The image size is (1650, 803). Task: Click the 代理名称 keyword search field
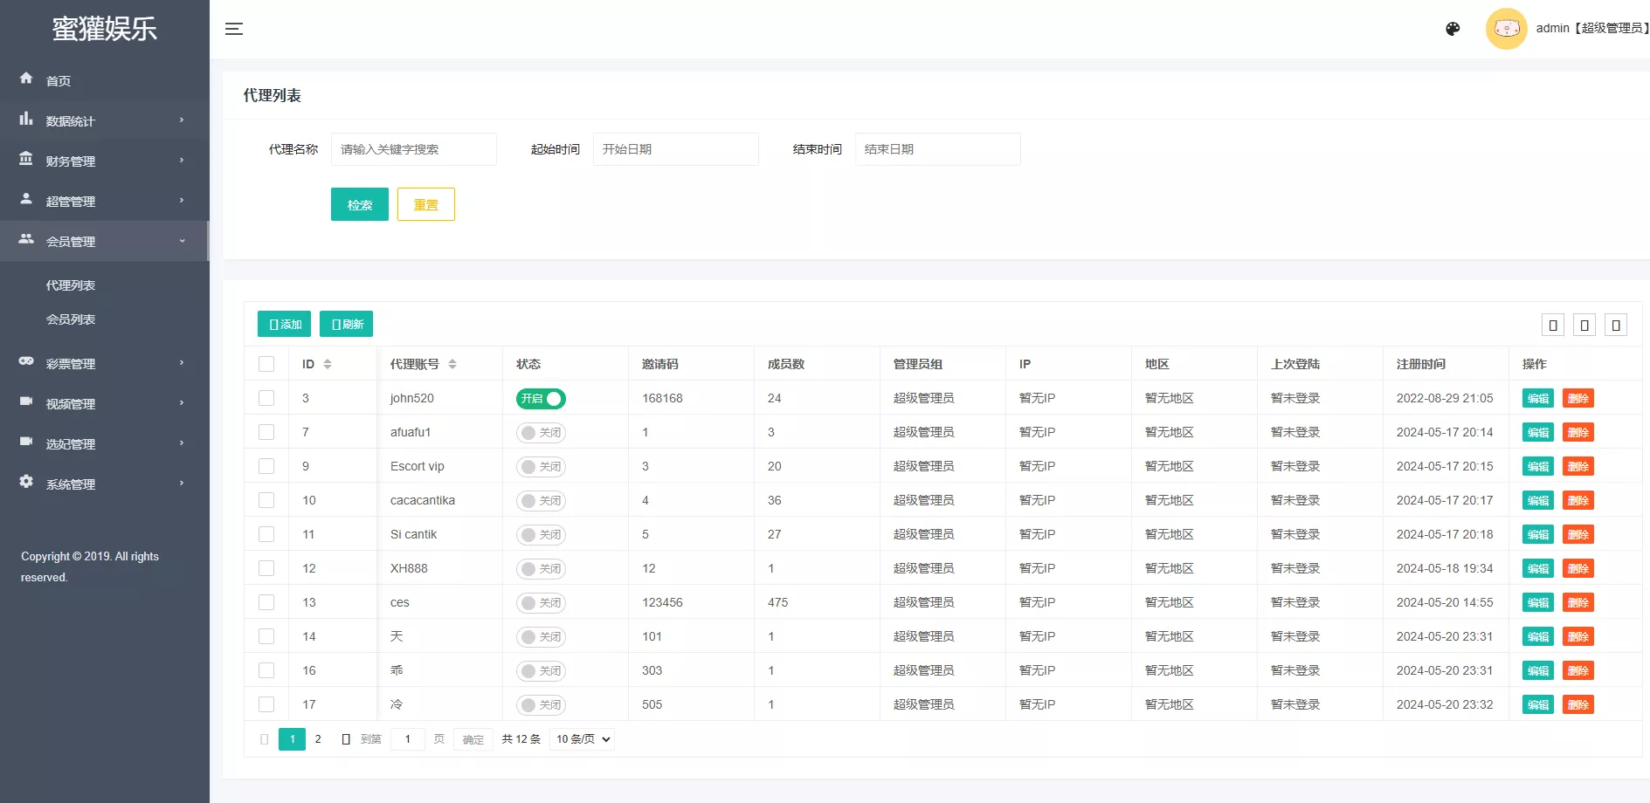[x=413, y=149]
